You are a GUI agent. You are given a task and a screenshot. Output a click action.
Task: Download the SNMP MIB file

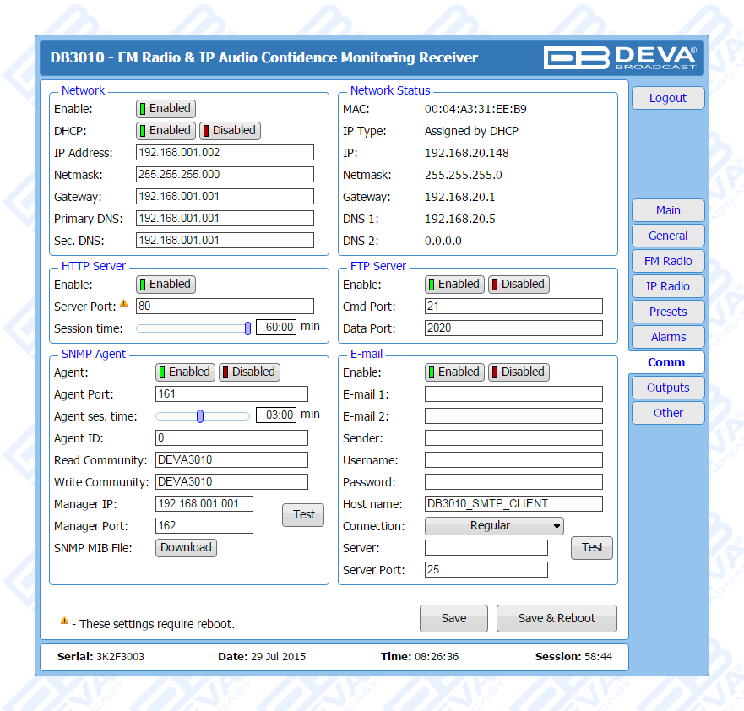coord(186,548)
